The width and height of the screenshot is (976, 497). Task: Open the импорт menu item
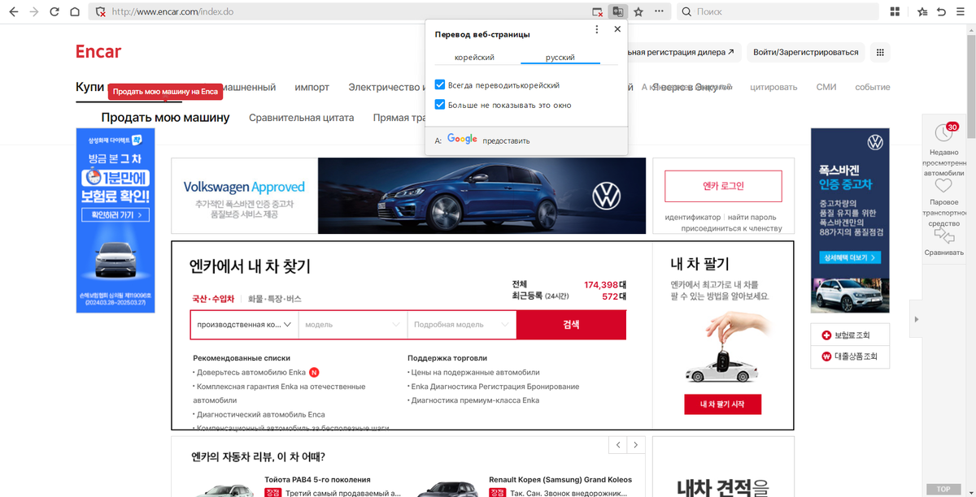pyautogui.click(x=312, y=87)
